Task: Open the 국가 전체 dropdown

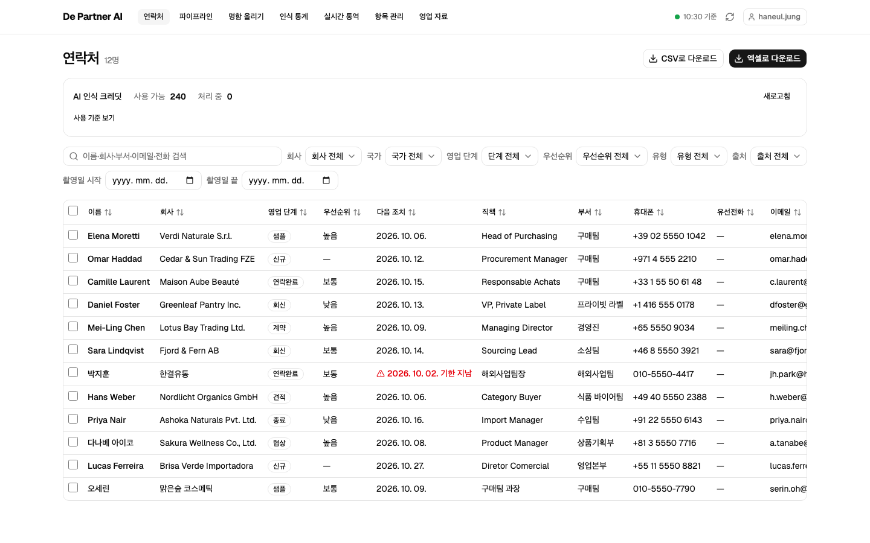Action: tap(413, 156)
